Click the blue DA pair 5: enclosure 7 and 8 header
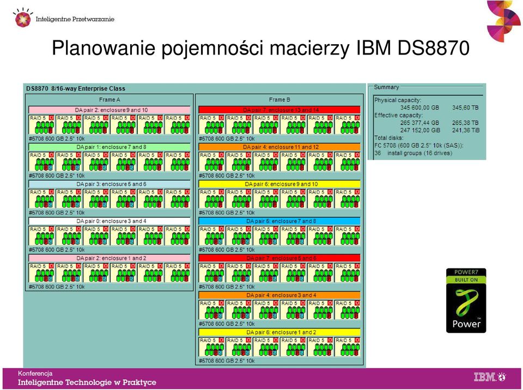523x390 pixels. coord(279,221)
